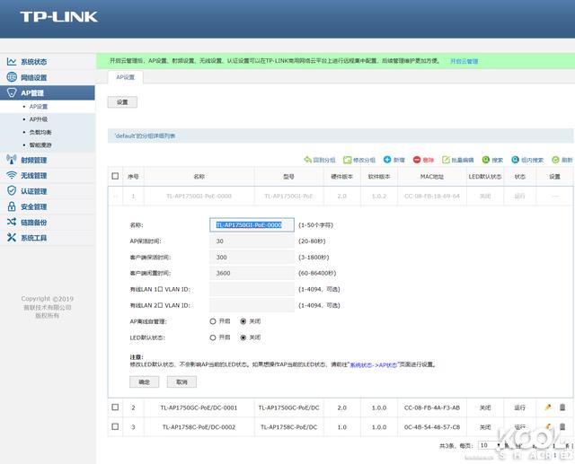This screenshot has width=575, height=464.
Task: Click the 确定 confirm button
Action: pos(144,382)
